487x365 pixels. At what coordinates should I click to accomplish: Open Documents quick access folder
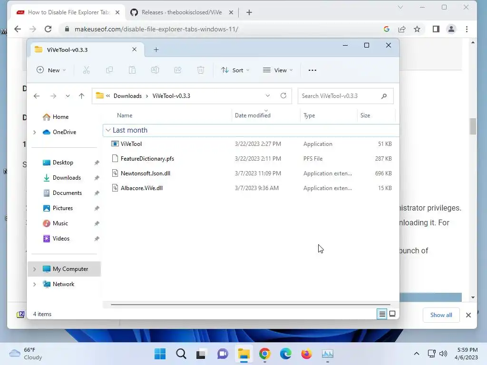pos(62,193)
